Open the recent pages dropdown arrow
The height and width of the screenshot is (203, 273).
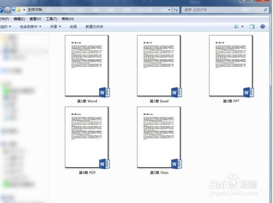pos(13,10)
